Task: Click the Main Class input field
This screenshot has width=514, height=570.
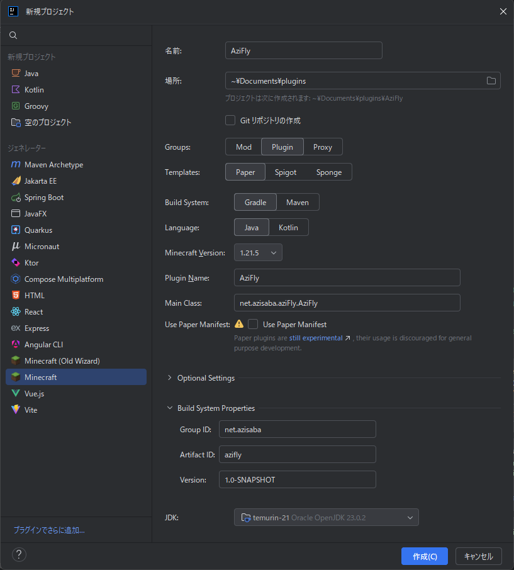Action: point(347,303)
